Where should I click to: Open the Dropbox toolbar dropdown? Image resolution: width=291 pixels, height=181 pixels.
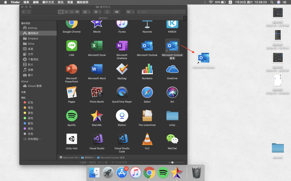130,12
